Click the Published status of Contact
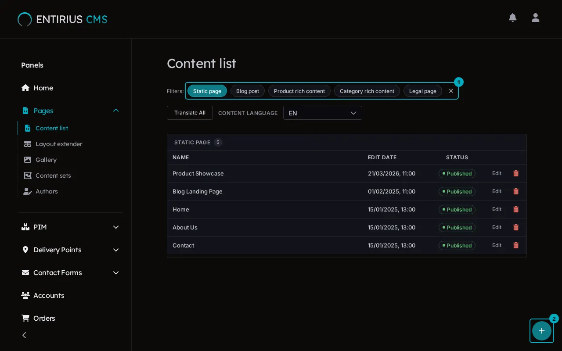 point(457,245)
